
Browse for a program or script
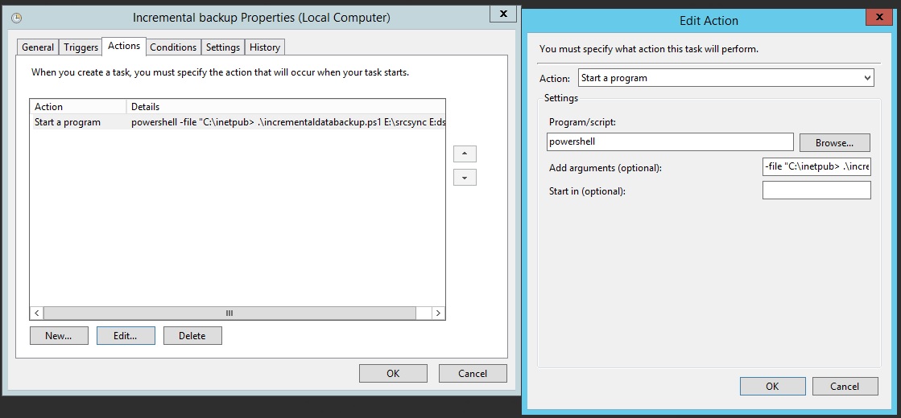(x=834, y=143)
